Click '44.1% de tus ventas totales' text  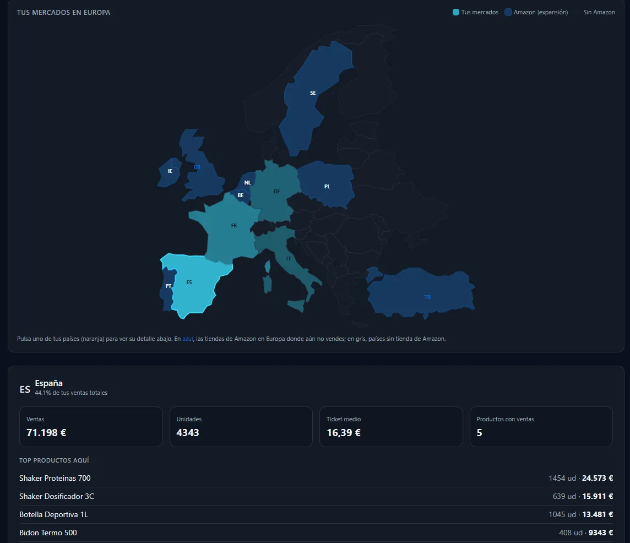coord(71,393)
